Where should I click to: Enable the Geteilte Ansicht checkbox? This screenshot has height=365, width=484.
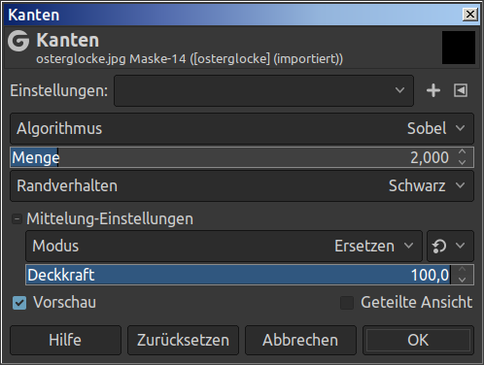(x=347, y=303)
